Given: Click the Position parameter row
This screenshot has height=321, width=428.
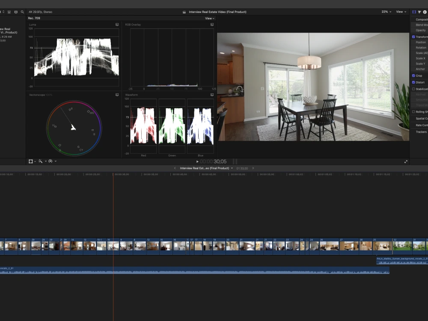Looking at the screenshot, I should coord(419,42).
